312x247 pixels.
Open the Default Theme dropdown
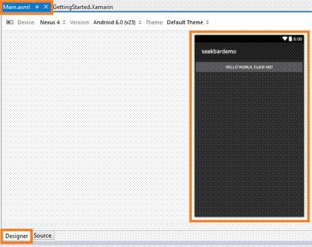click(187, 22)
